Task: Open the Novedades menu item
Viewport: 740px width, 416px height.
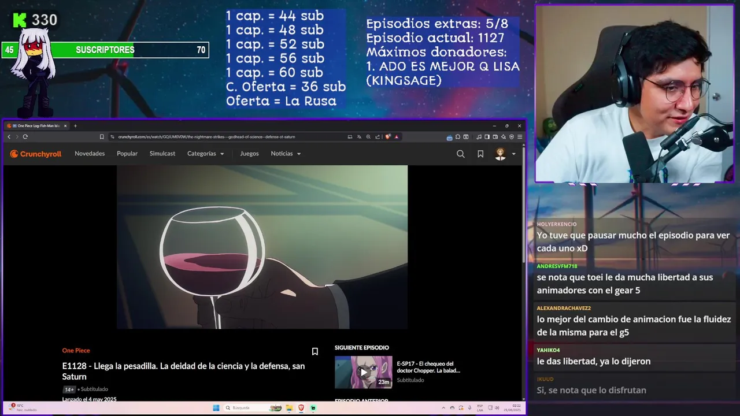Action: (x=90, y=154)
